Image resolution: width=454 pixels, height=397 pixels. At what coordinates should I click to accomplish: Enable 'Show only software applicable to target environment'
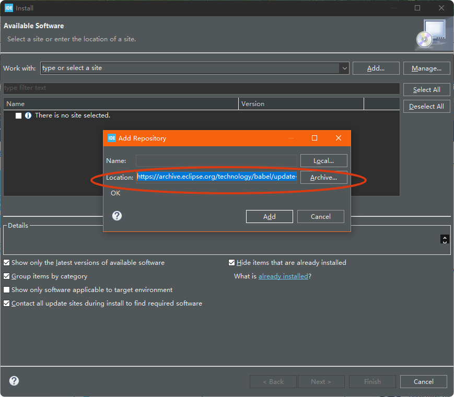7,290
